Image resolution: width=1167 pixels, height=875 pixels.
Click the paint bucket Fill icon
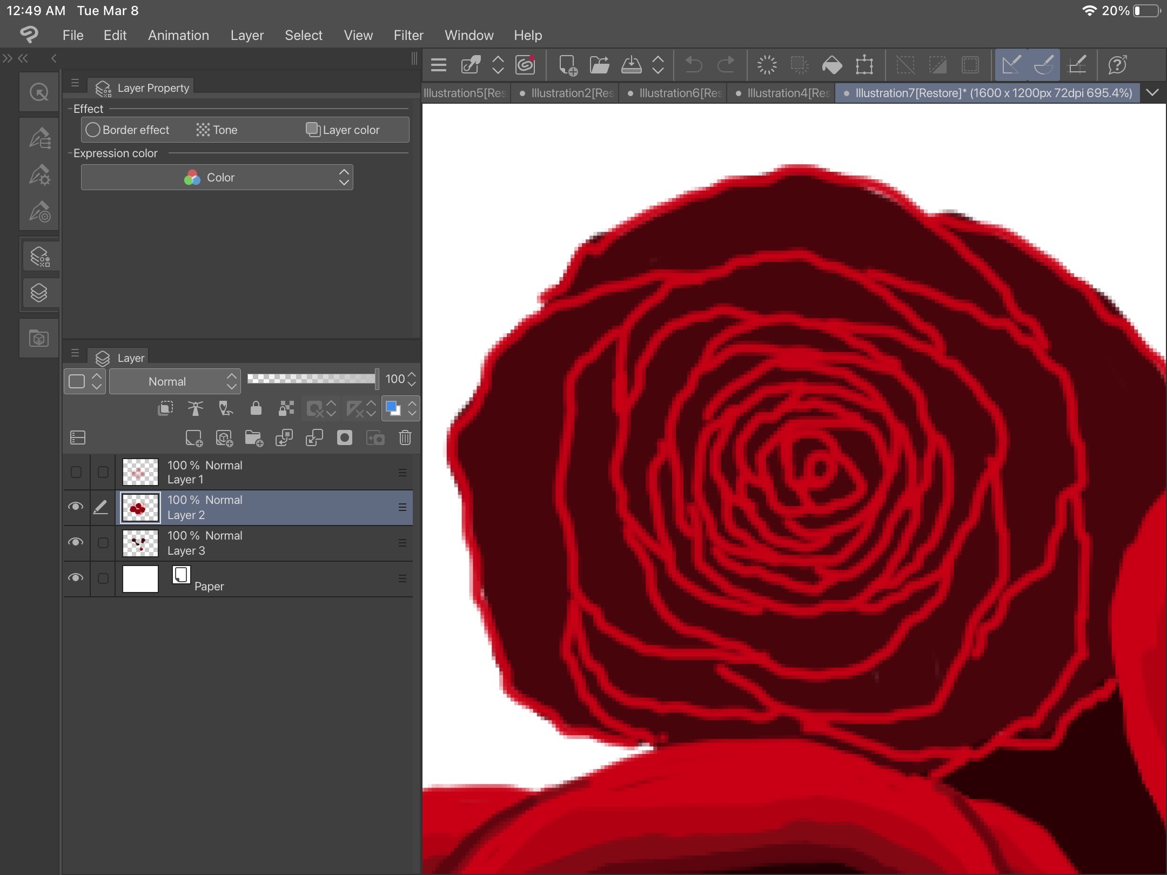point(832,65)
